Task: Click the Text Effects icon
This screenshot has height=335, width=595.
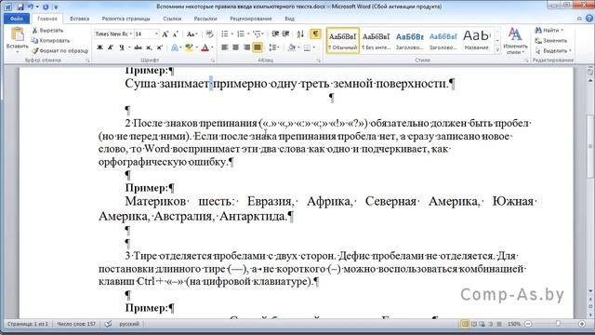Action: 175,47
